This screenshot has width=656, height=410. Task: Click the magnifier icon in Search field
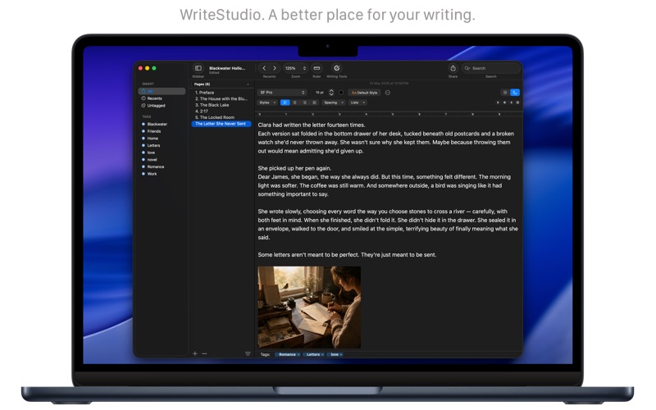(x=467, y=68)
